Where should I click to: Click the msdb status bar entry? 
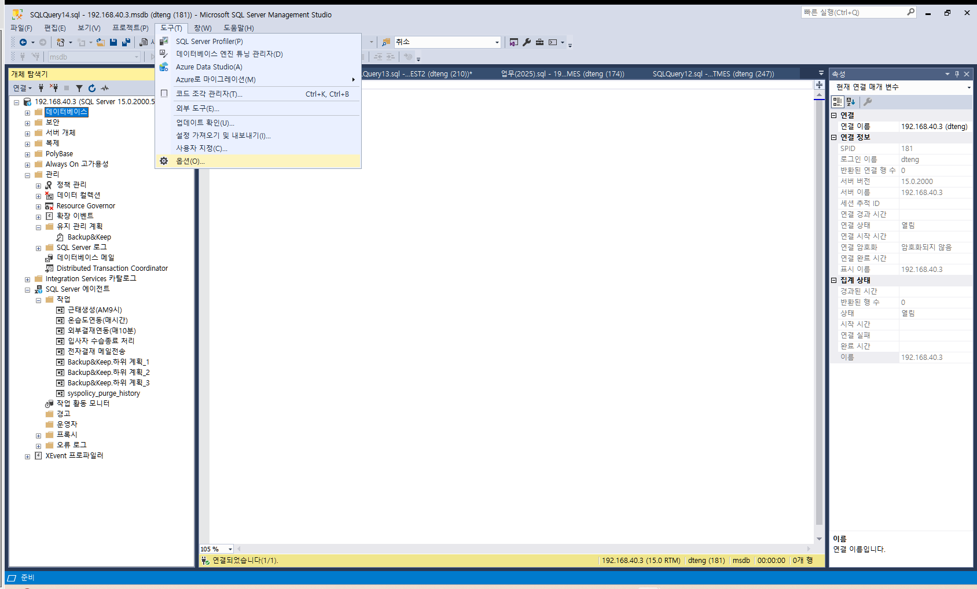pos(741,561)
